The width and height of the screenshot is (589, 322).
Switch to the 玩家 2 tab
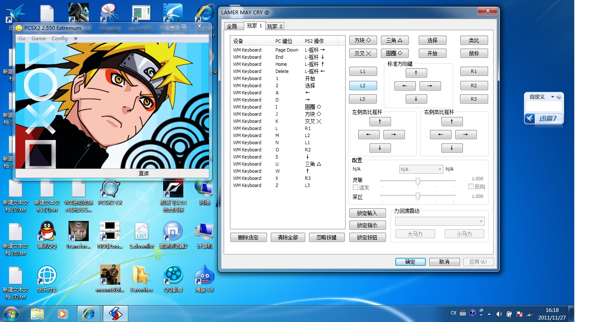coord(275,26)
